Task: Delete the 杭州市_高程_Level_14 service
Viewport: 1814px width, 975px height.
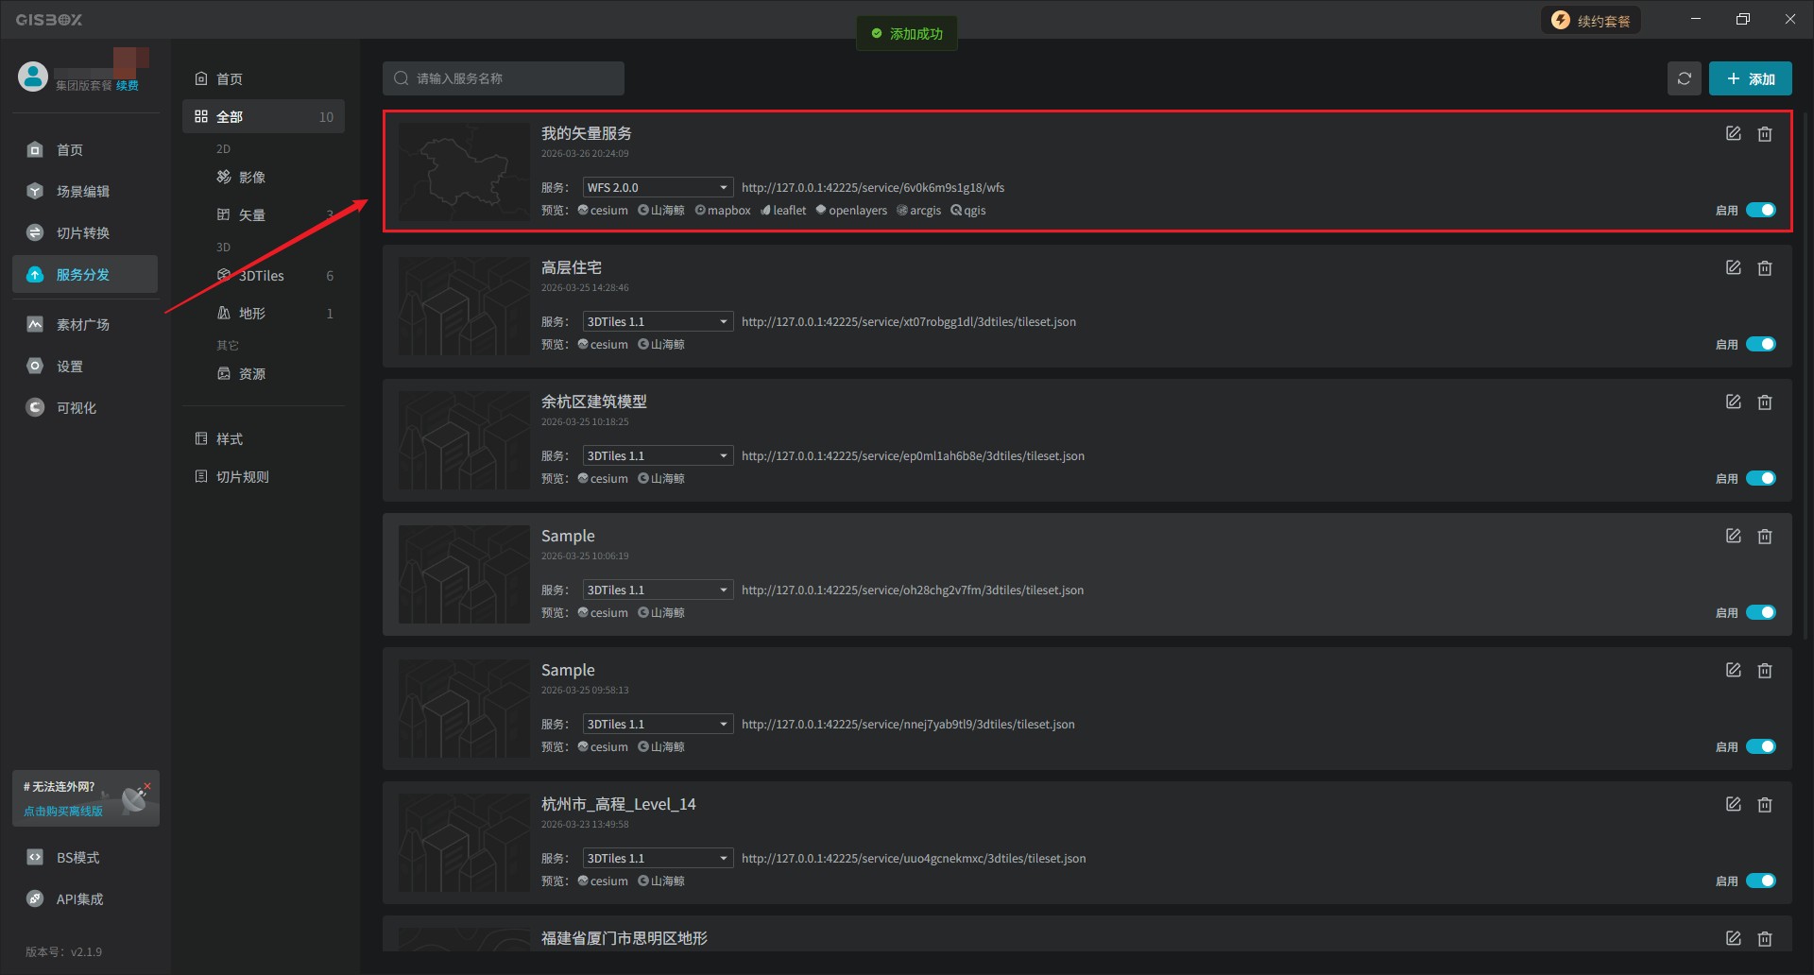Action: (1764, 805)
